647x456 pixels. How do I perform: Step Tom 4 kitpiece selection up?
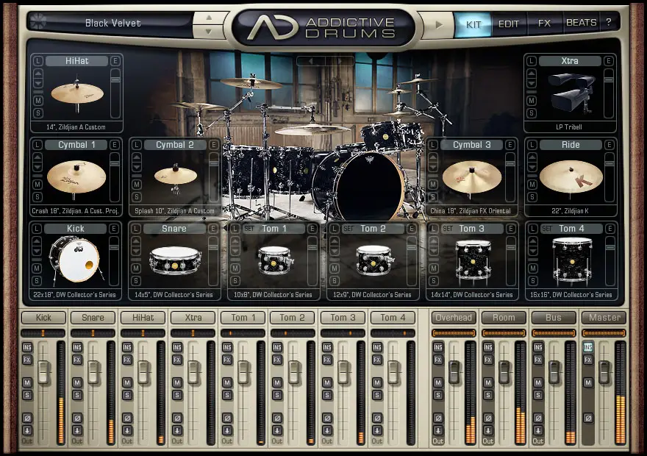coord(533,241)
